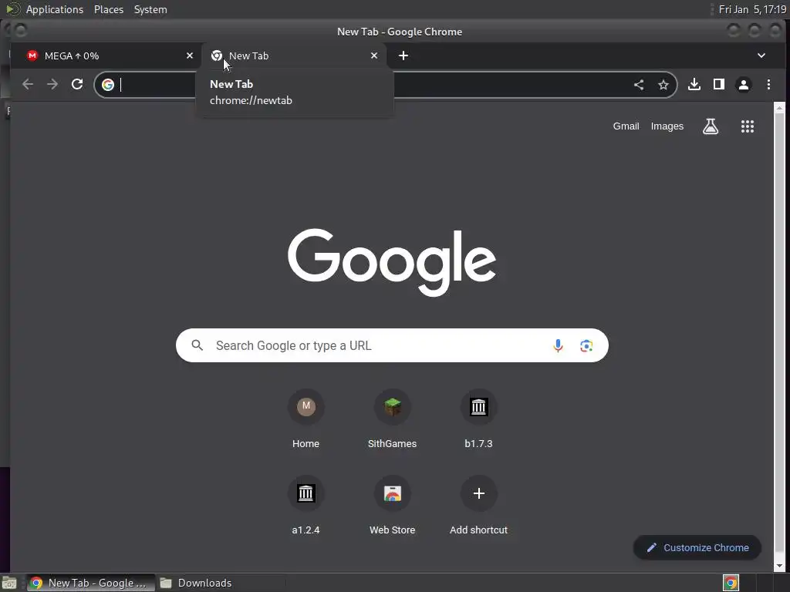Open the Downloads tray icon in the toolbar

(x=694, y=85)
